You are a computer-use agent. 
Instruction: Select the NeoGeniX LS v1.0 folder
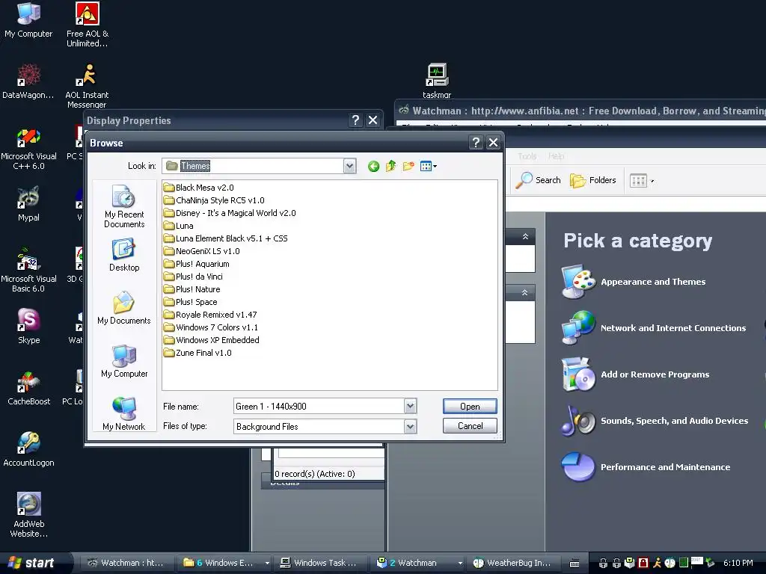[201, 251]
